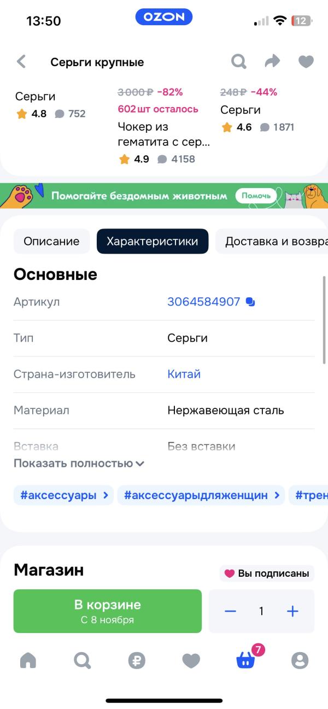The height and width of the screenshot is (709, 328).
Task: Switch to the "Описание" tab
Action: pyautogui.click(x=51, y=241)
